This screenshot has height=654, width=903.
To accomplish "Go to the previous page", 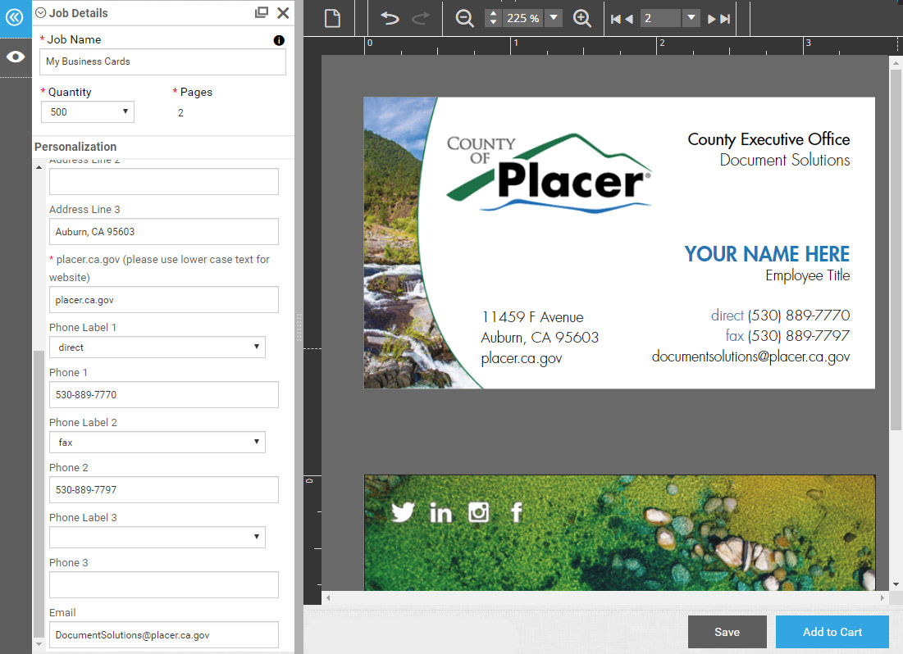I will click(x=629, y=19).
